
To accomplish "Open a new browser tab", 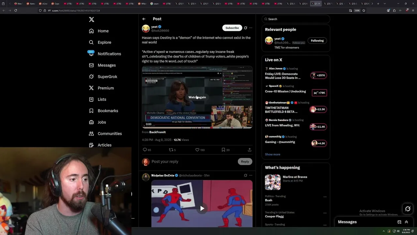I will point(378,4).
